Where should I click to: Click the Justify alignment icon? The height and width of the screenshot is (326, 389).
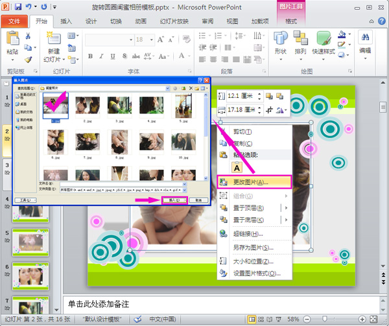[x=236, y=60]
